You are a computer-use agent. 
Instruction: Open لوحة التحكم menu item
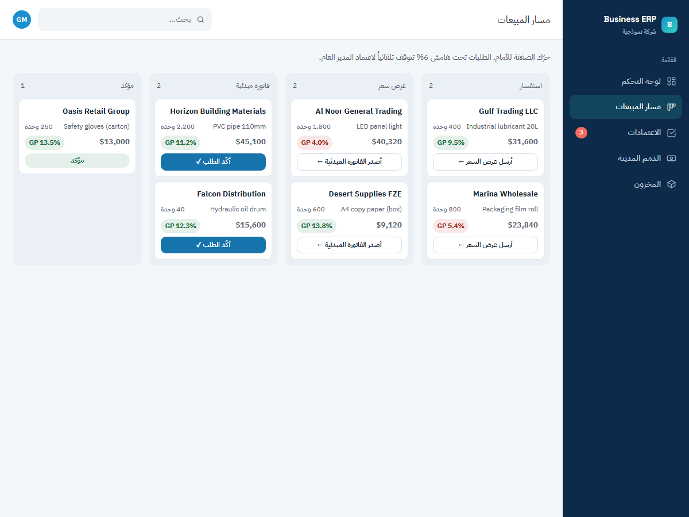(x=626, y=82)
